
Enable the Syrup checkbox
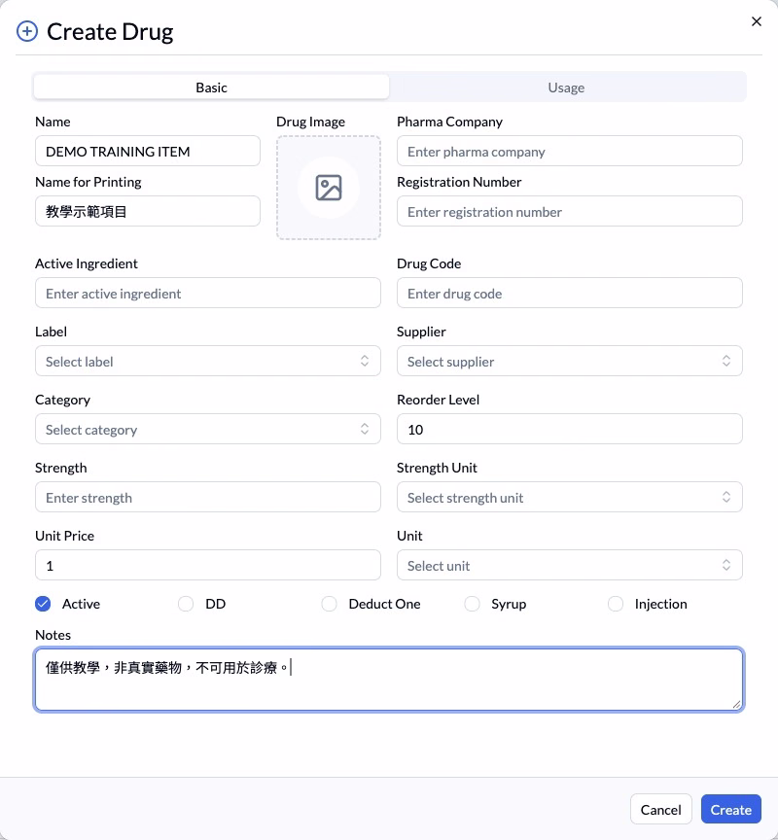point(472,604)
